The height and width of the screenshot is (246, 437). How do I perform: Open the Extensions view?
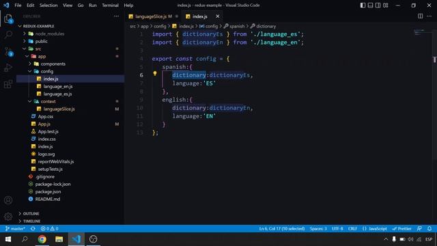coord(8,84)
